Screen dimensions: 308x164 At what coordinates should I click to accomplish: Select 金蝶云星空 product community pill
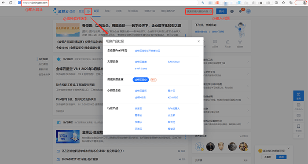pyautogui.click(x=141, y=80)
